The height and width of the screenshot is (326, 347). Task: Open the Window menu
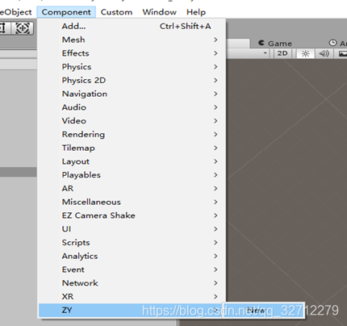pos(160,12)
